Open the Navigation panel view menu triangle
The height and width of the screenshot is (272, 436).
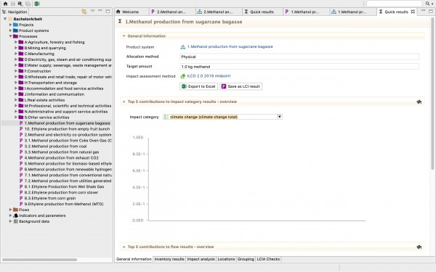[x=92, y=11]
